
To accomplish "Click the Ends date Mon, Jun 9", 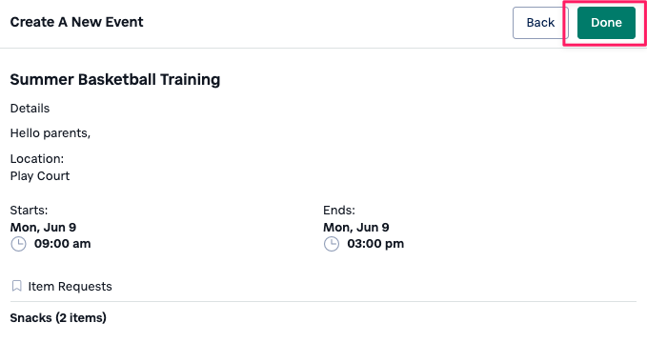I will point(356,228).
